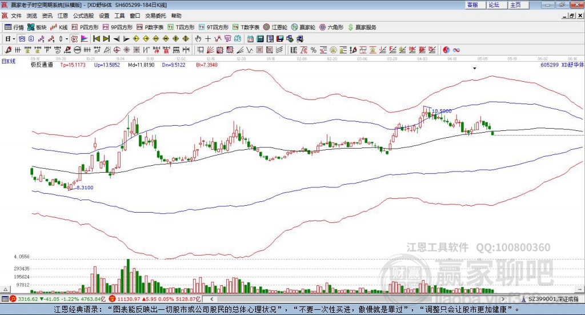The height and width of the screenshot is (315, 585).
Task: Select the Gann fan lines tool
Action: (210, 50)
